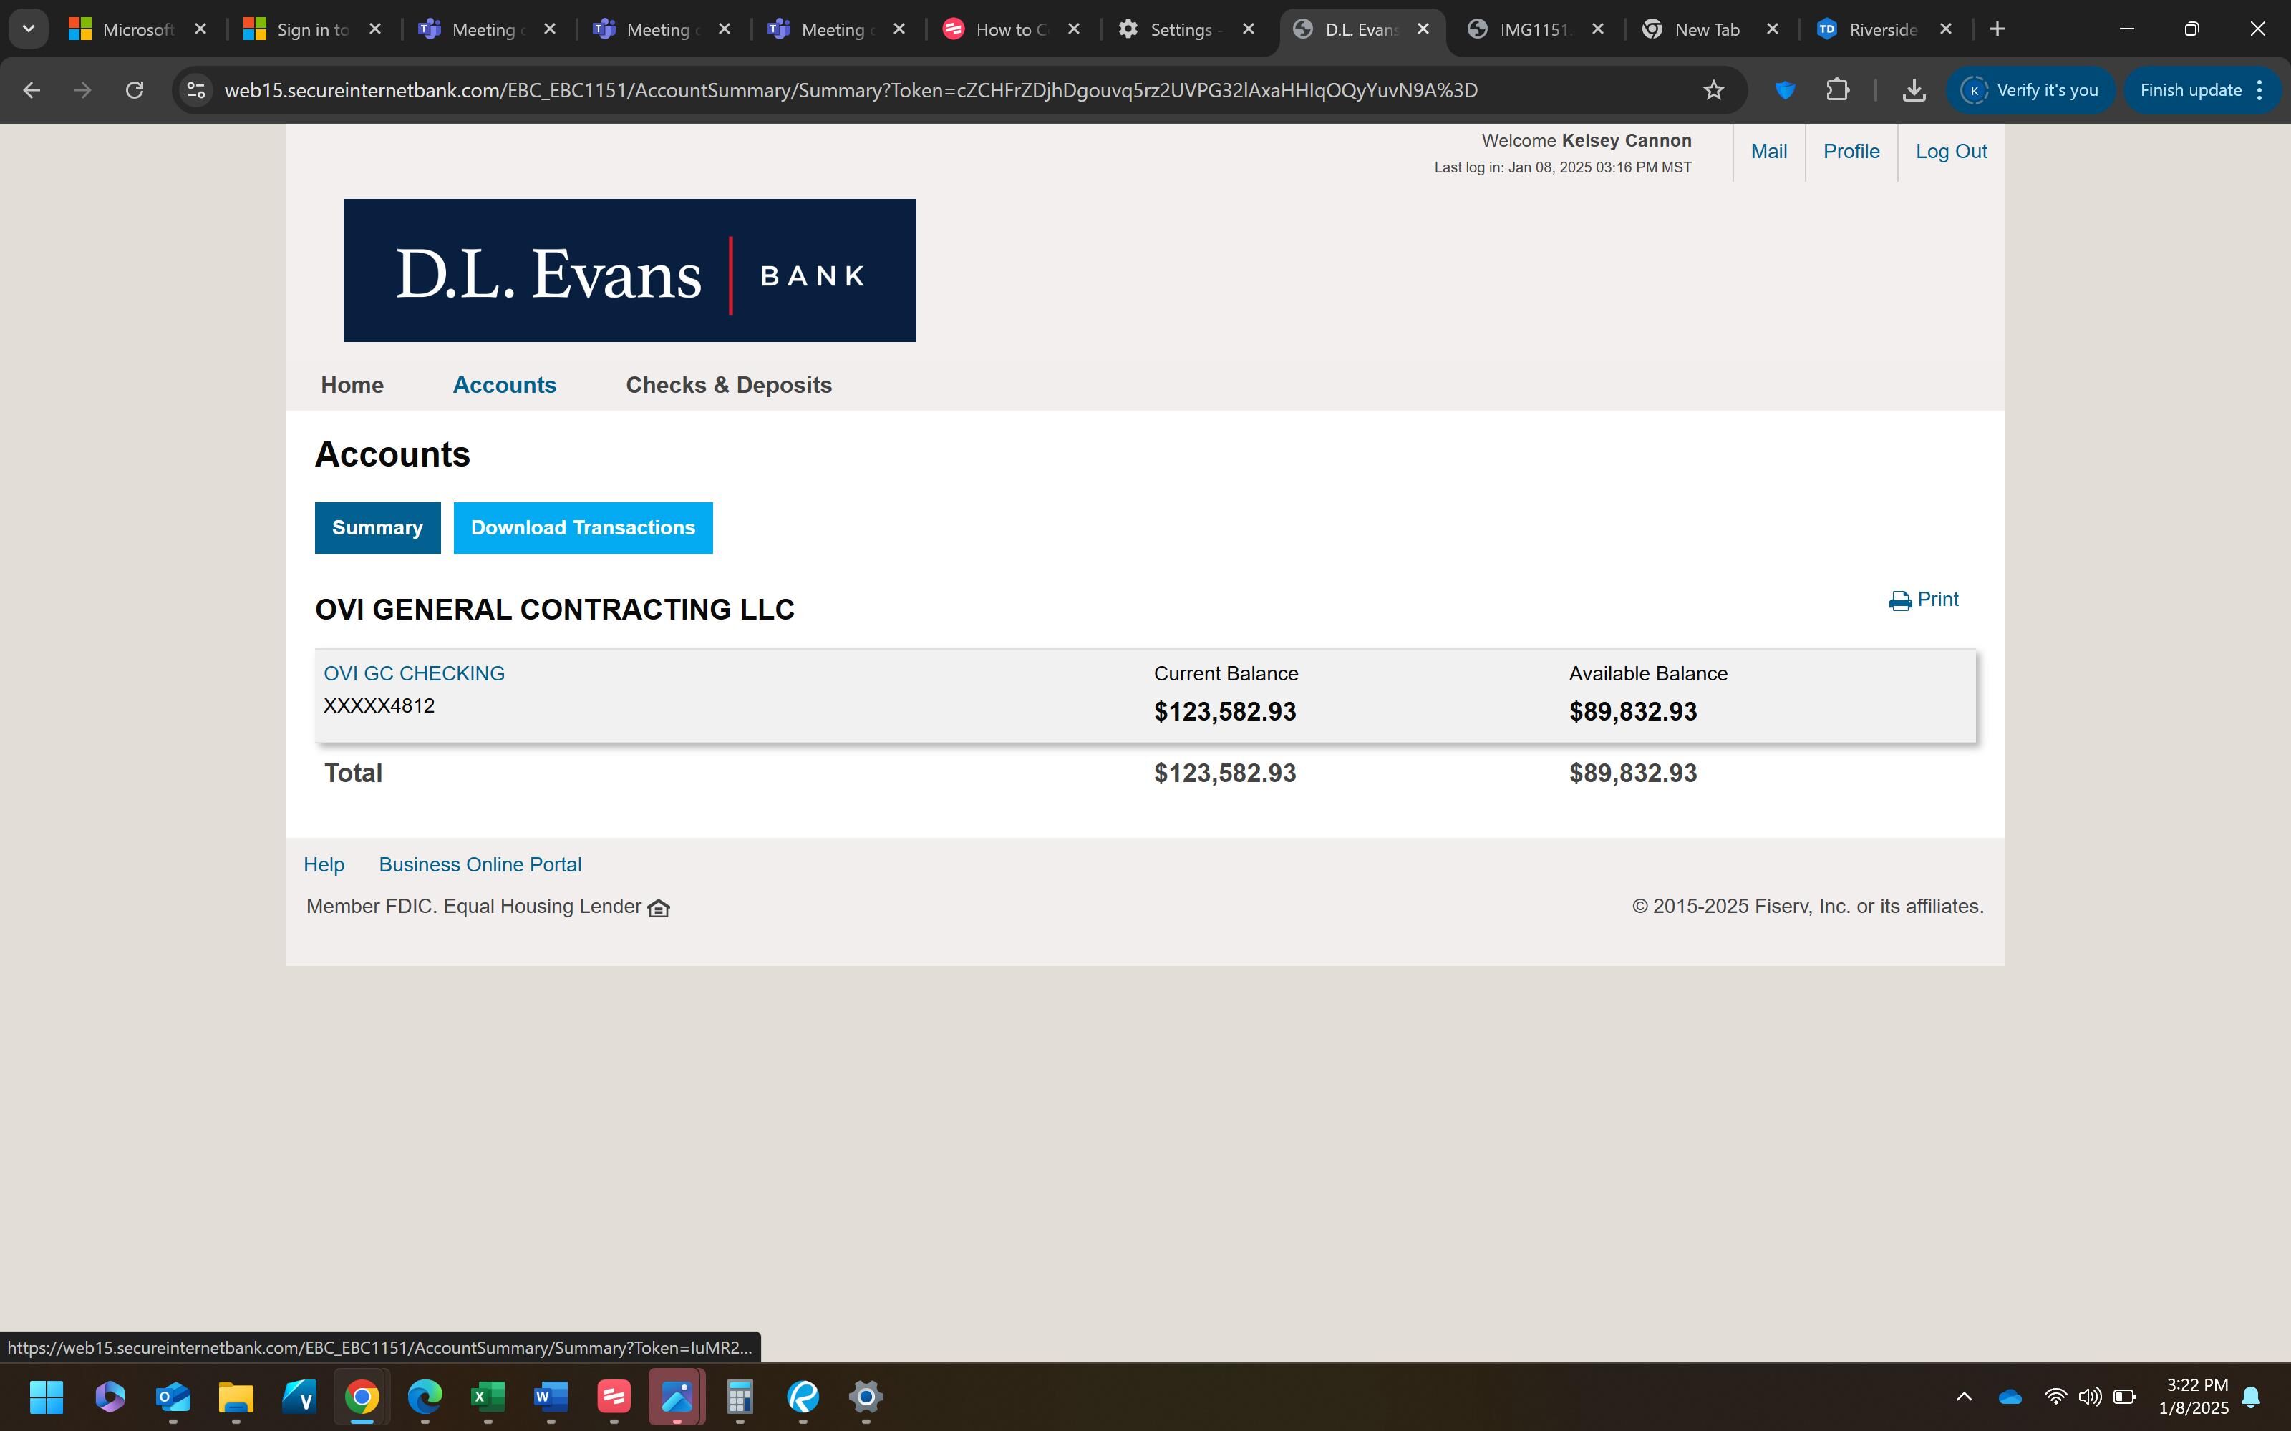The width and height of the screenshot is (2291, 1431).
Task: Bookmark this page with the star icon
Action: (1713, 90)
